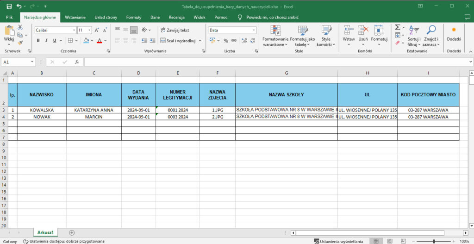The width and height of the screenshot is (474, 244).
Task: Click the AutoSum sigma icon
Action: tap(398, 28)
